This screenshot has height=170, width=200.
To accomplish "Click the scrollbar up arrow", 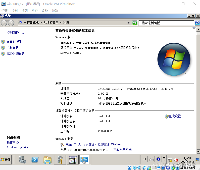I will 198,30.
